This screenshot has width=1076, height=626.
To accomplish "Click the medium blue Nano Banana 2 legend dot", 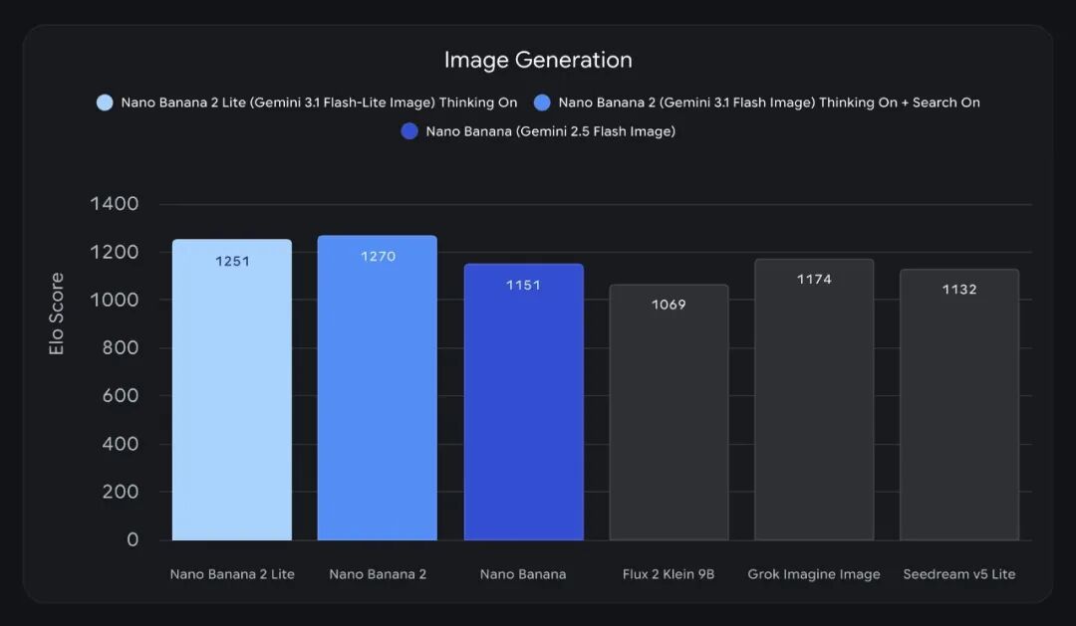I will (x=542, y=103).
